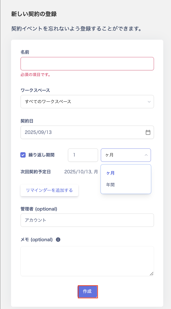Click the 繰り返し期間 checkbox label text

coord(41,155)
